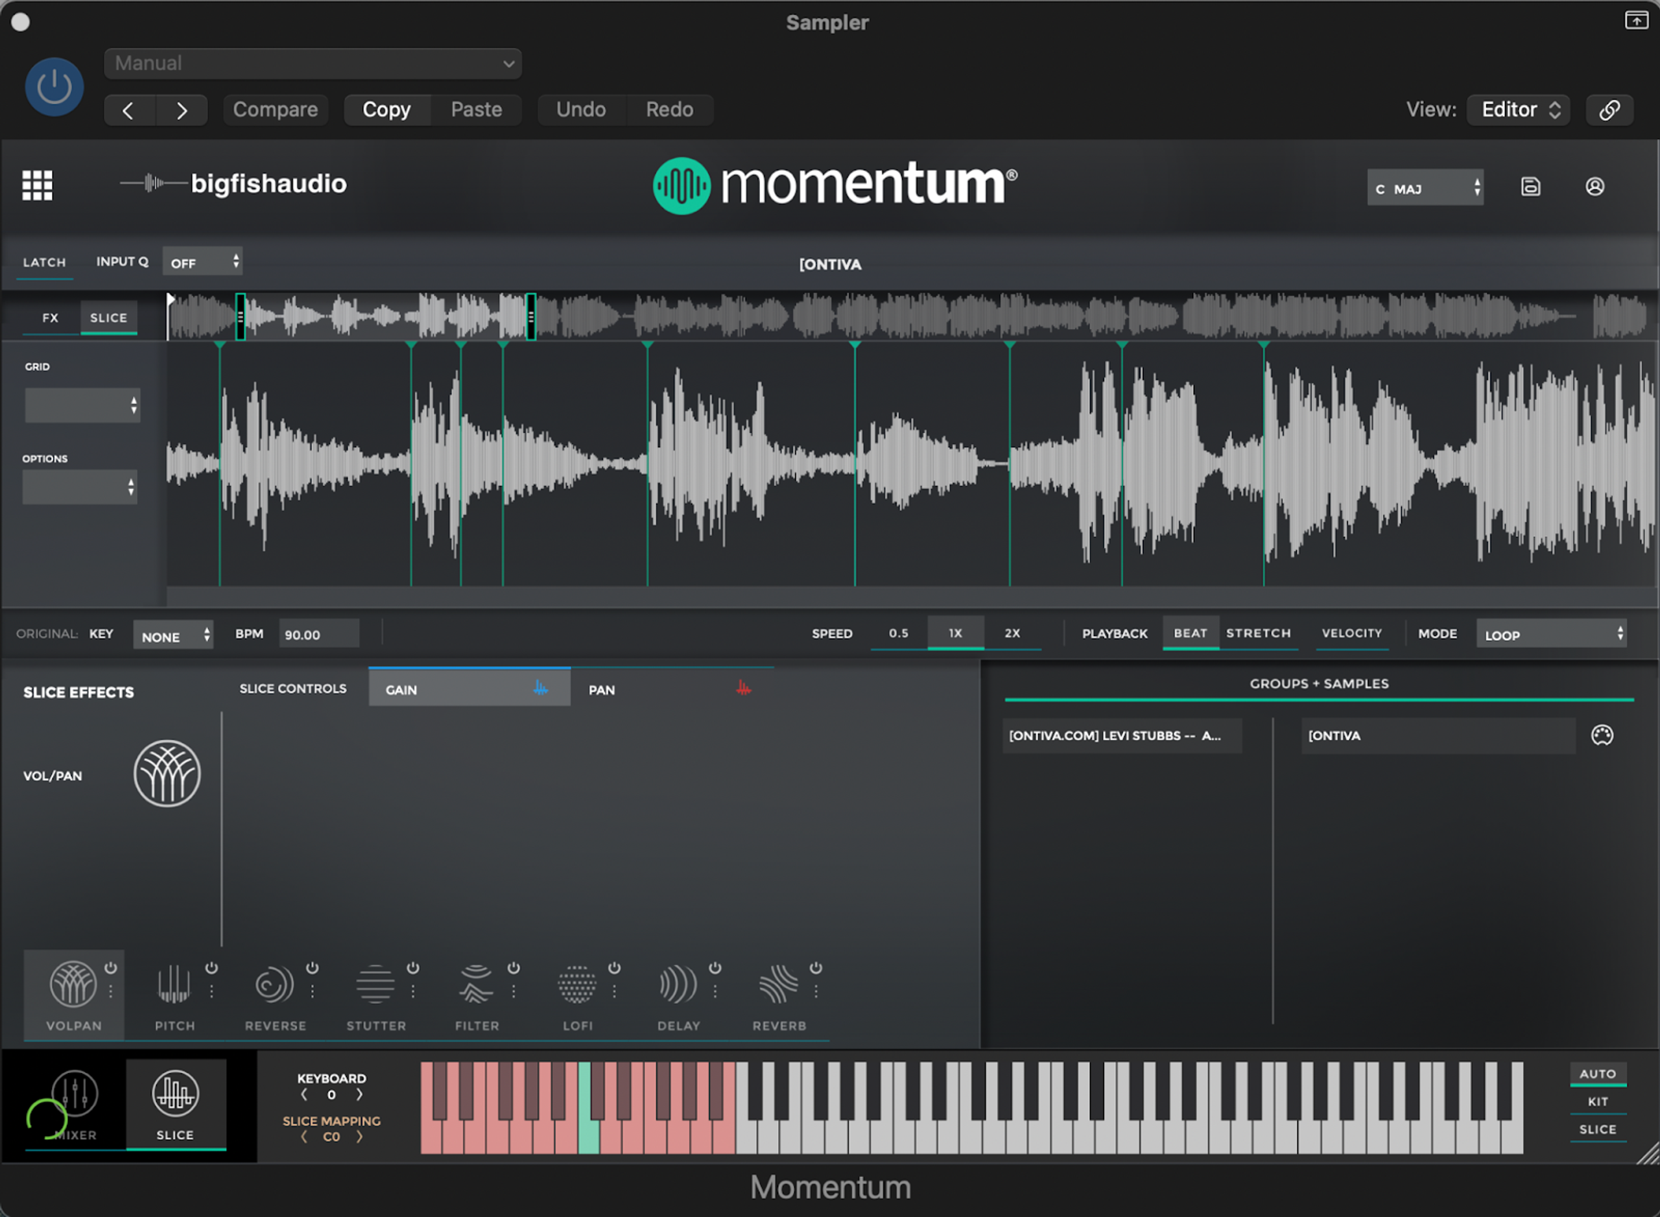
Task: Enable the Latch toggle
Action: [44, 261]
